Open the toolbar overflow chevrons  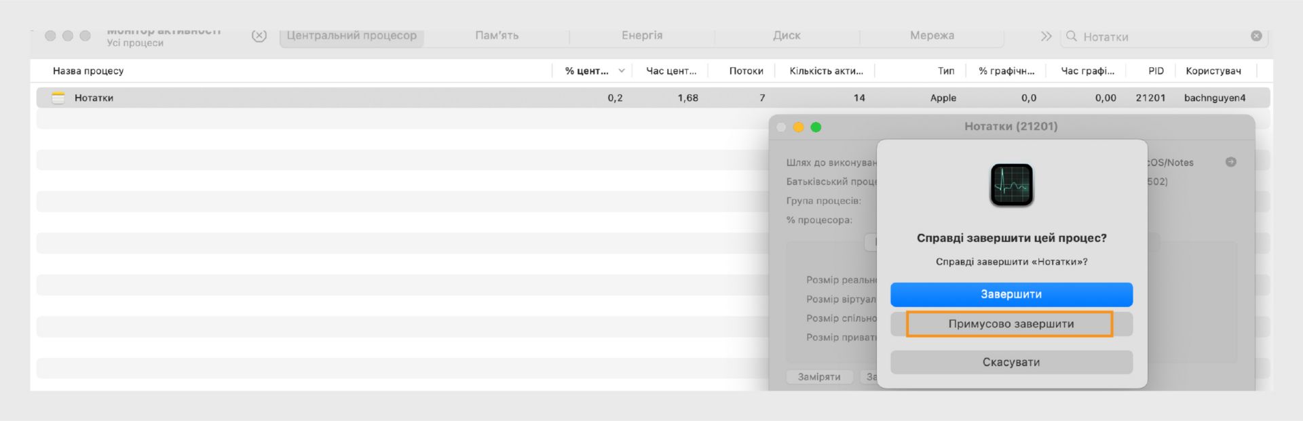tap(1046, 36)
